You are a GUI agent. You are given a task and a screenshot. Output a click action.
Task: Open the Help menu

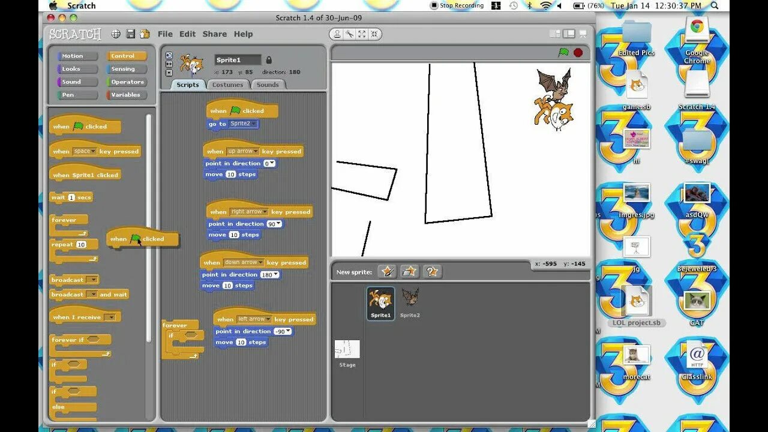tap(243, 34)
